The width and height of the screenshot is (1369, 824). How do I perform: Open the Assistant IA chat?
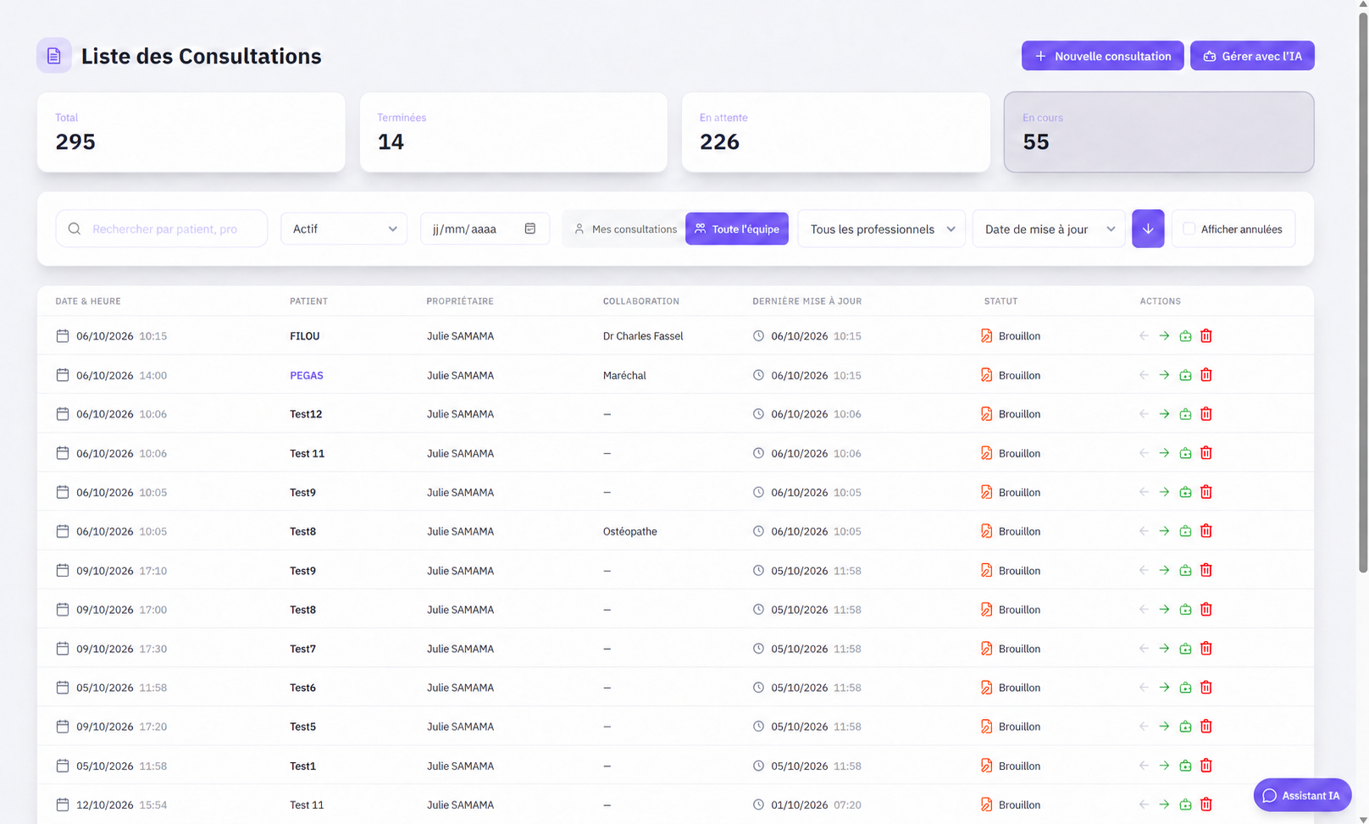click(x=1302, y=795)
